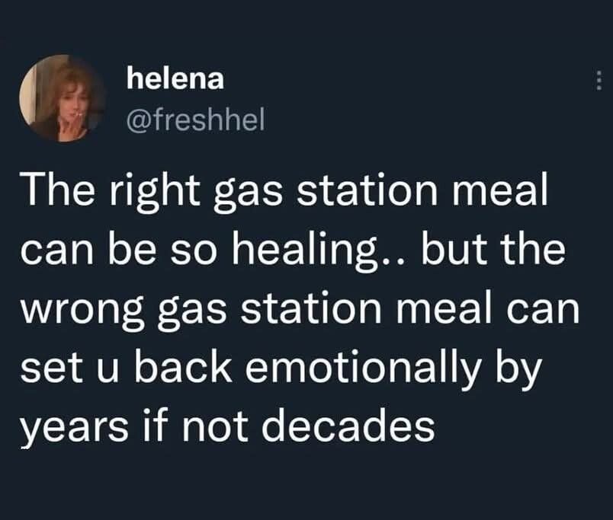Click the line "can be so healing.. but the"
The height and width of the screenshot is (520, 613).
[x=293, y=250]
